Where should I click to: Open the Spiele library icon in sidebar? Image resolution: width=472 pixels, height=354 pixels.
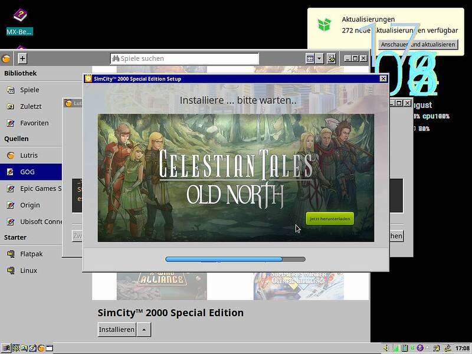click(10, 90)
